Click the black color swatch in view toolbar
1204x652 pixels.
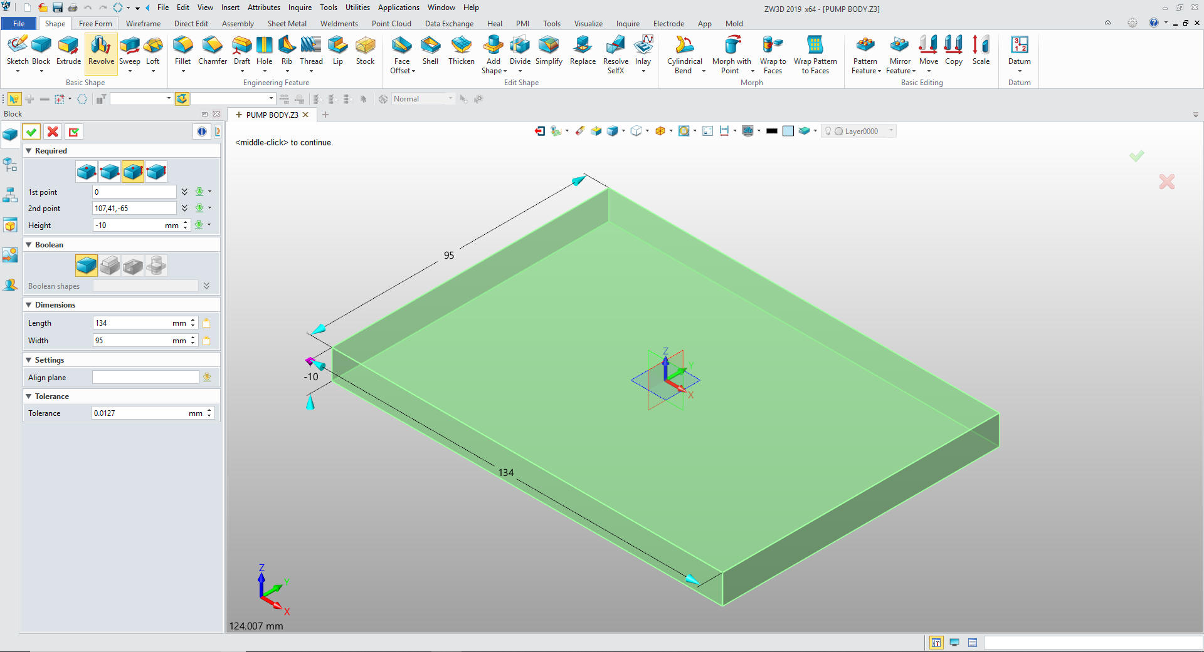772,131
